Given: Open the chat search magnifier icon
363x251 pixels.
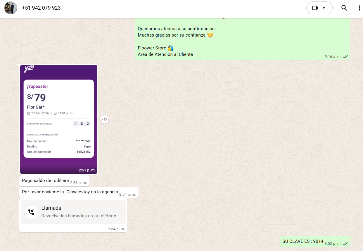Looking at the screenshot, I should 344,8.
